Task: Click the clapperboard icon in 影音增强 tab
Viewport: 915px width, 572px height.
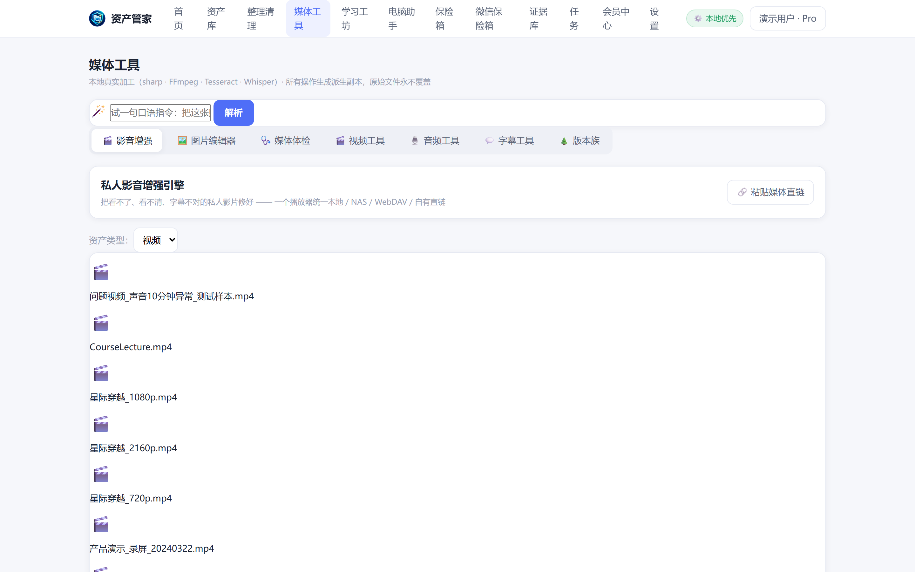Action: coord(108,141)
